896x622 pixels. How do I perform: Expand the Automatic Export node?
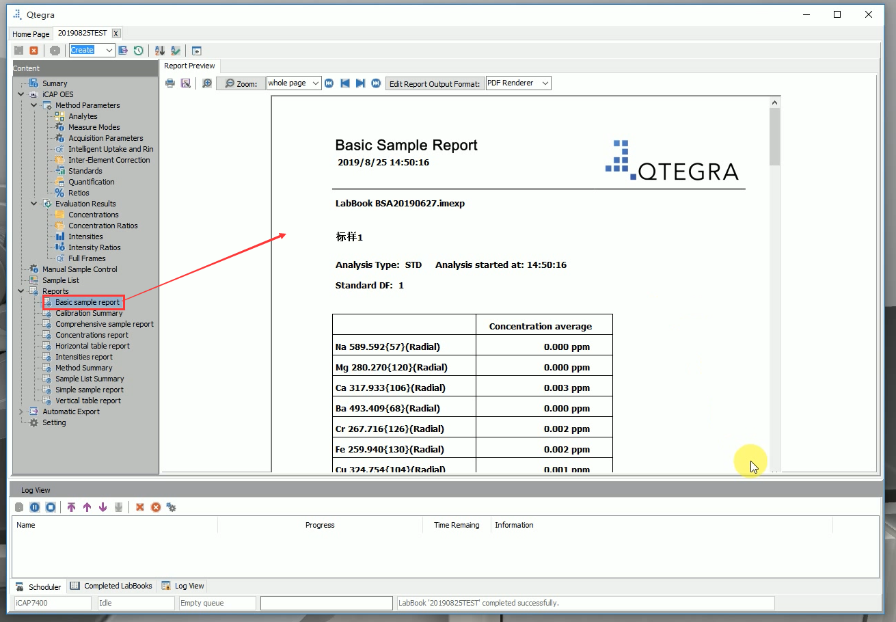coord(21,411)
